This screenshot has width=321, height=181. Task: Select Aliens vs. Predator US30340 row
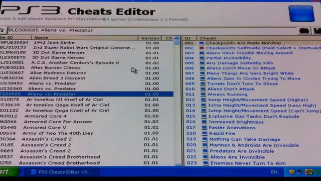pos(87,89)
